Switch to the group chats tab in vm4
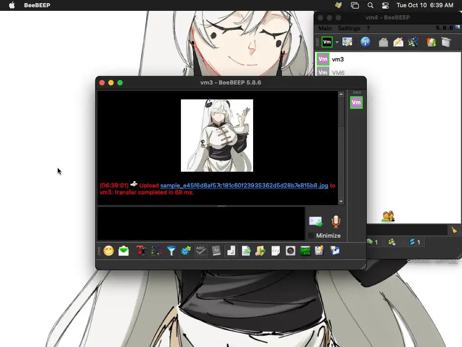This screenshot has height=347, width=462. click(392, 242)
